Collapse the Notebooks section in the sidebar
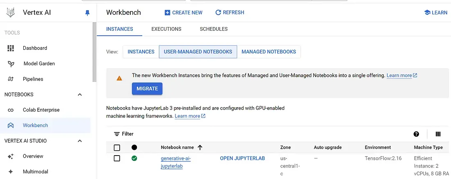Viewport: 451px width, 179px height. point(80,94)
